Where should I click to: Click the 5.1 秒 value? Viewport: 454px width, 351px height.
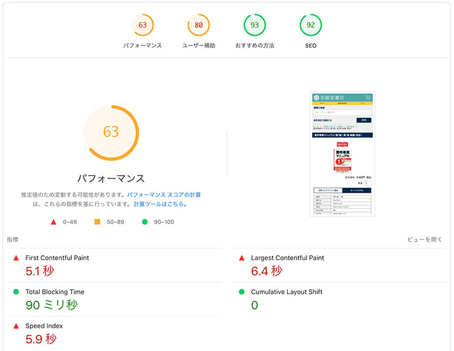40,271
